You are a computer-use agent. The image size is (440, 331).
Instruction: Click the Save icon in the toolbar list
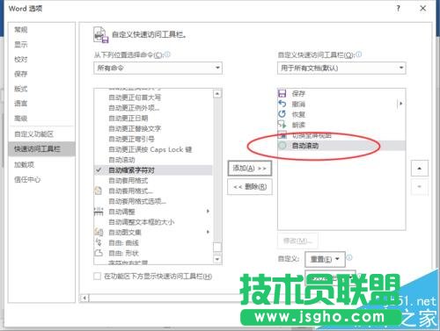(282, 93)
